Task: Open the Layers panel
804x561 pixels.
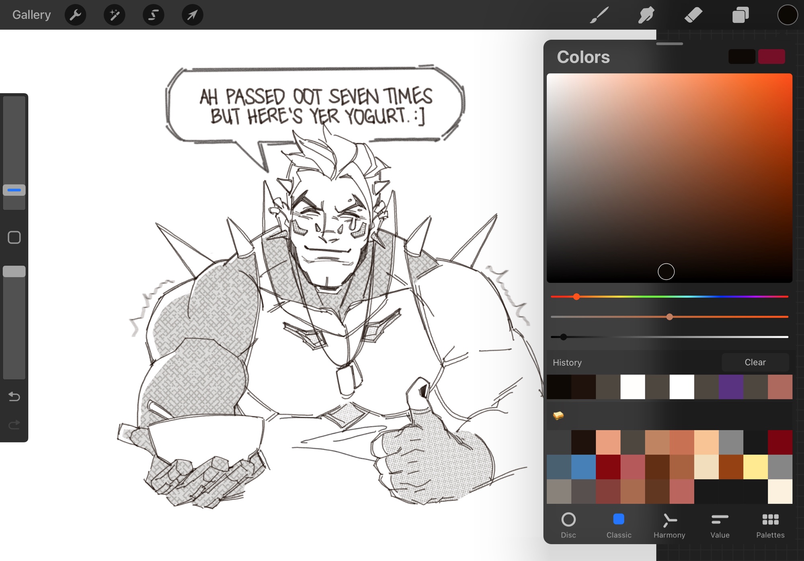Action: click(740, 15)
